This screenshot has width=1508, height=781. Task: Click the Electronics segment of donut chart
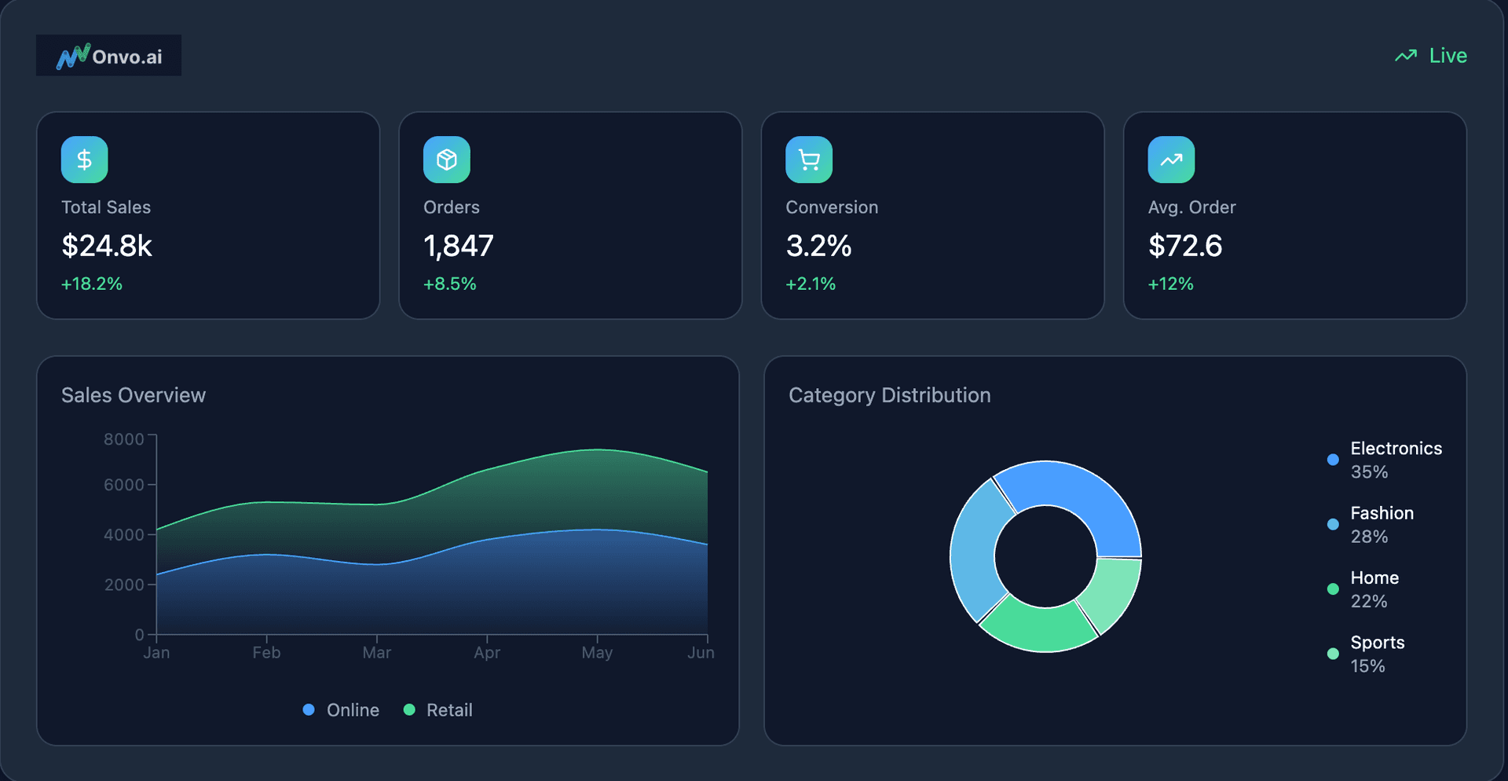[x=1084, y=496]
